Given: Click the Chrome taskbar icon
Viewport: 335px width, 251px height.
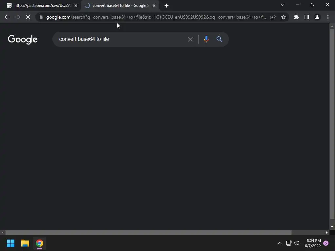Looking at the screenshot, I should [x=40, y=243].
